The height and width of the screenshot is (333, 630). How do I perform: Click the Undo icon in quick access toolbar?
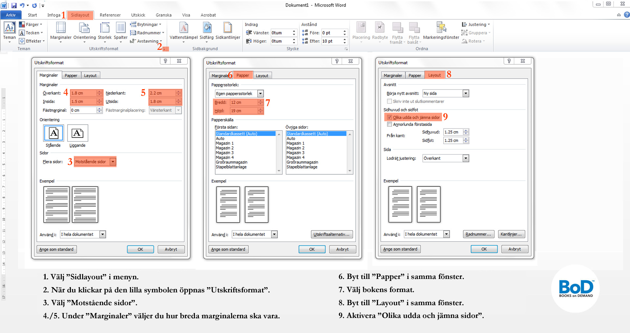point(22,6)
